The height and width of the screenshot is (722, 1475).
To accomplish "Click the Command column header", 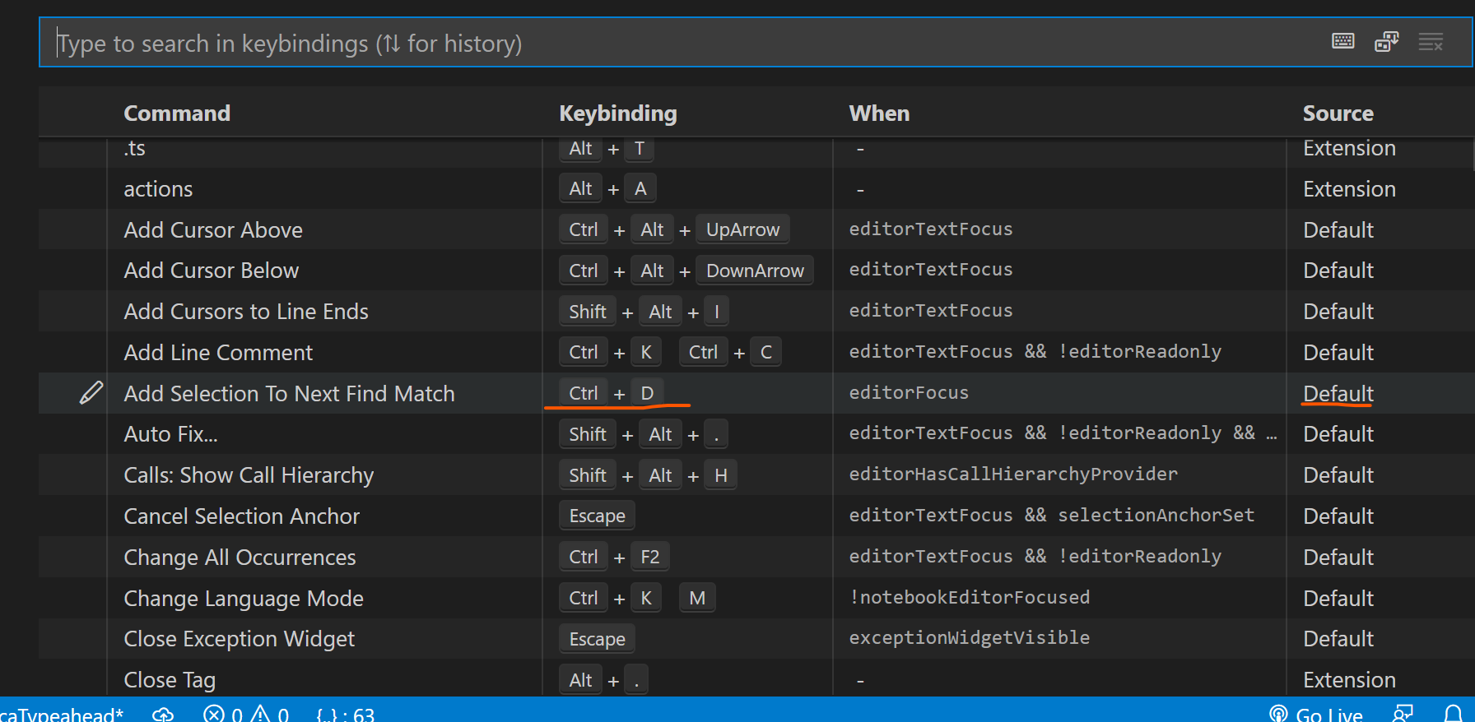I will pos(177,113).
